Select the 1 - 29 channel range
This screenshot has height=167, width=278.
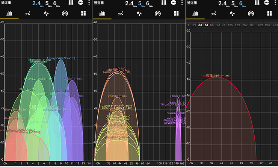click(192, 25)
